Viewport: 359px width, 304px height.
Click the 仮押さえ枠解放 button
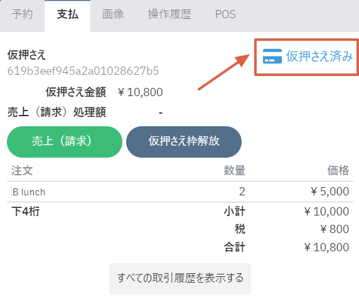click(x=184, y=142)
